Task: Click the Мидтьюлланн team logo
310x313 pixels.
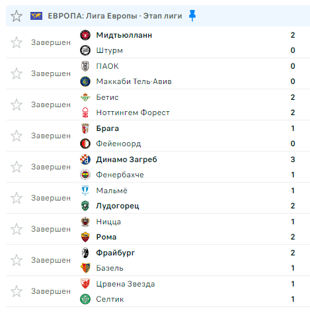Action: [x=85, y=35]
